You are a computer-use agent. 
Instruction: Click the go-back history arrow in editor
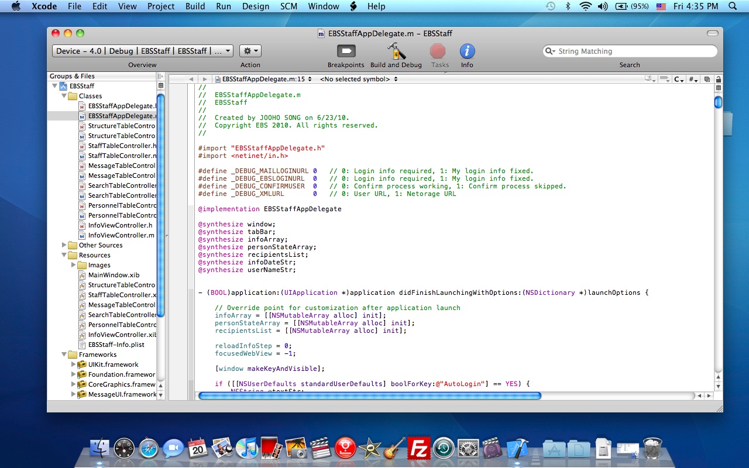[191, 79]
